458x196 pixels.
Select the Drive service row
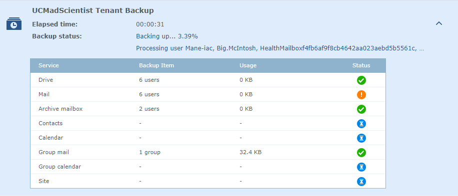pyautogui.click(x=208, y=80)
